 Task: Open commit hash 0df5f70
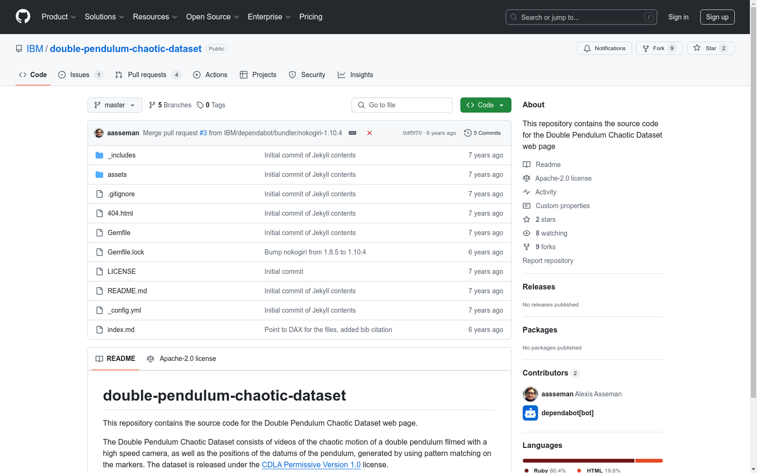pos(412,133)
